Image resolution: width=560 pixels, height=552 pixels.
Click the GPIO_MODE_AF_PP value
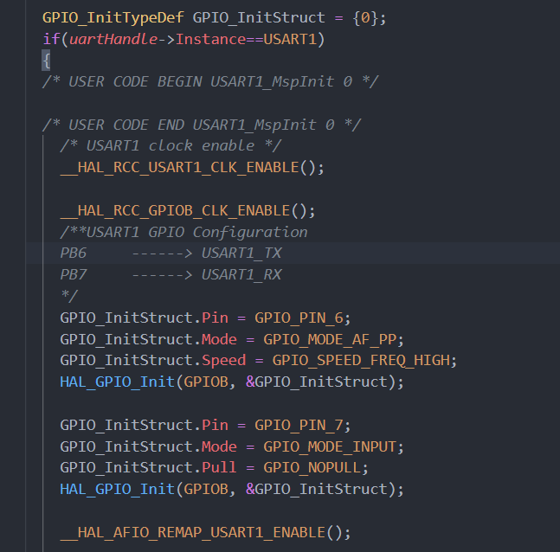pyautogui.click(x=330, y=339)
